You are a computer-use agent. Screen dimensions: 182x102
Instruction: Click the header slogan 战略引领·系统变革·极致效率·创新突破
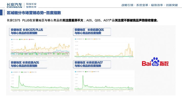[x=150, y=5]
